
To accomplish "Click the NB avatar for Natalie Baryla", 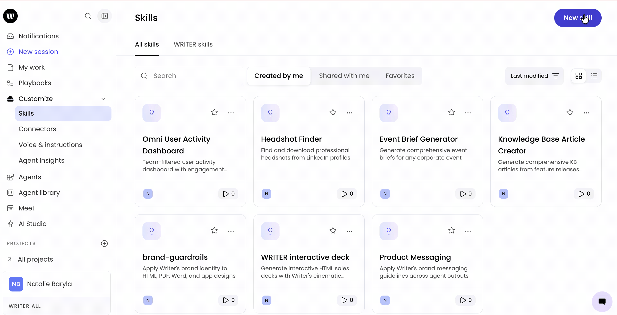I will (x=16, y=284).
